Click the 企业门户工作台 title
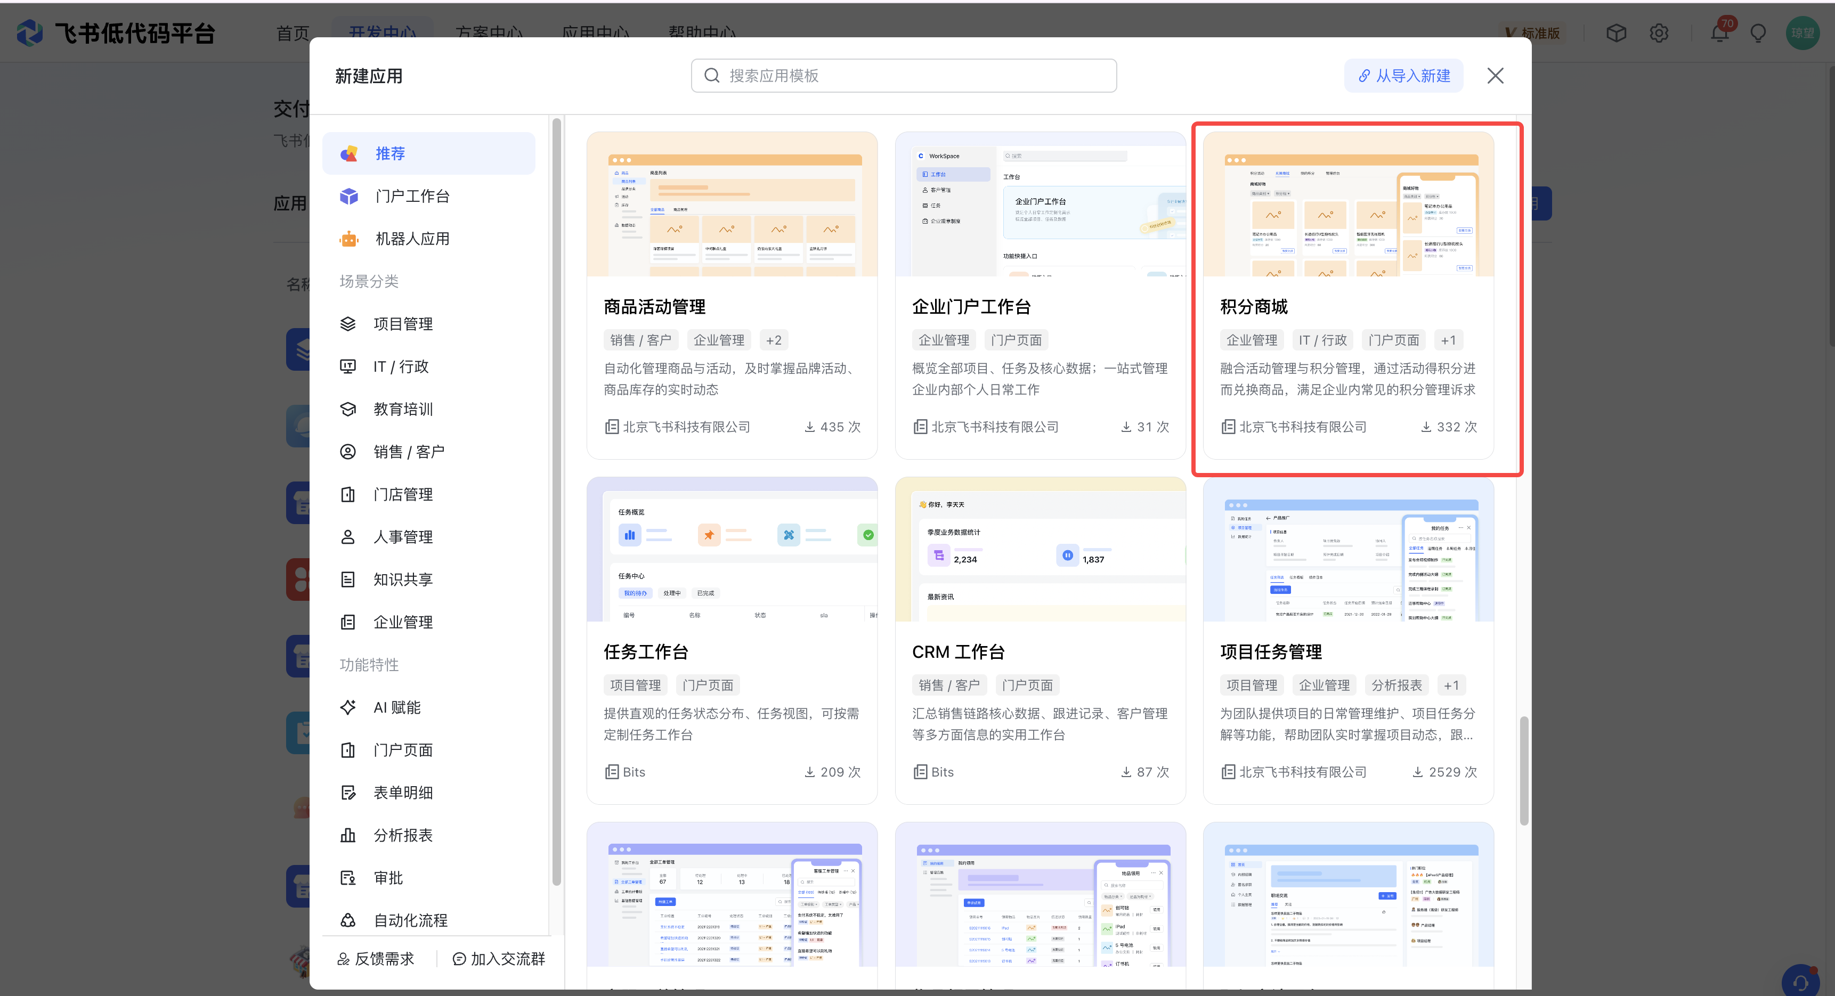This screenshot has width=1835, height=996. pos(972,307)
